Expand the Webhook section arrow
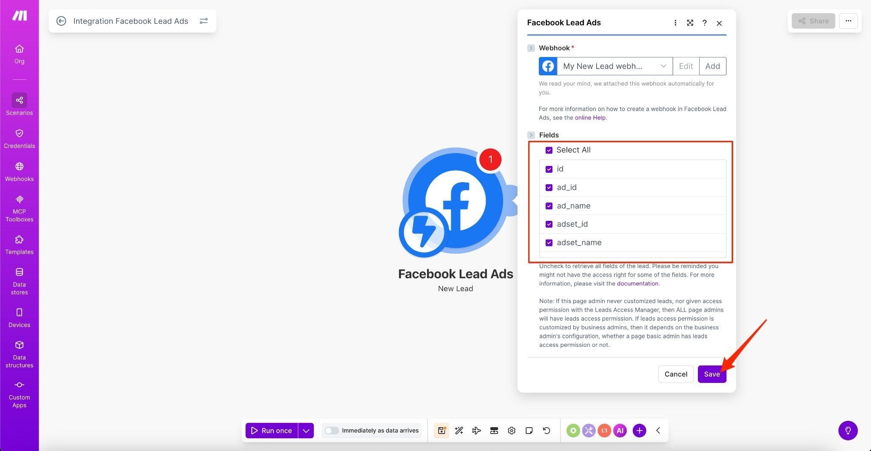 [531, 48]
